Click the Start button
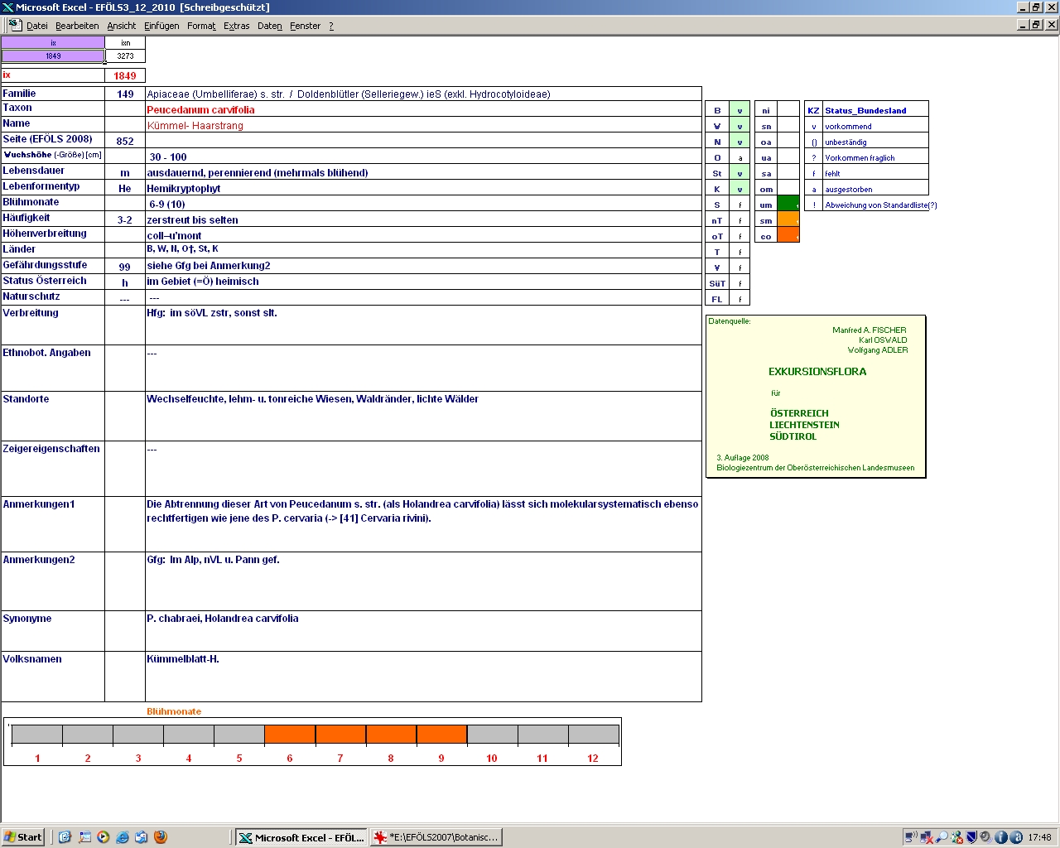Screen dimensions: 1060x848 tap(23, 837)
